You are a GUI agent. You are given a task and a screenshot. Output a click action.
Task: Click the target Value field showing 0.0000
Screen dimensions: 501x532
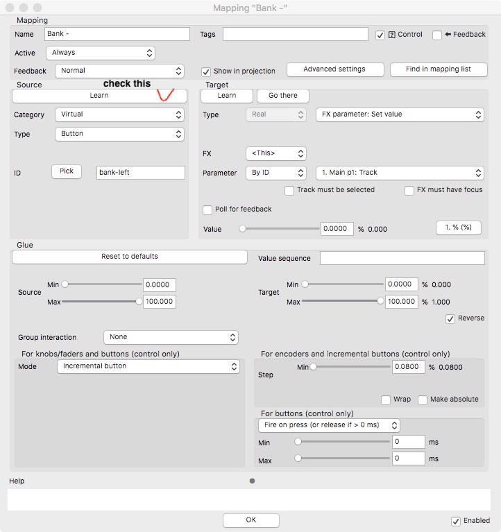click(x=337, y=229)
